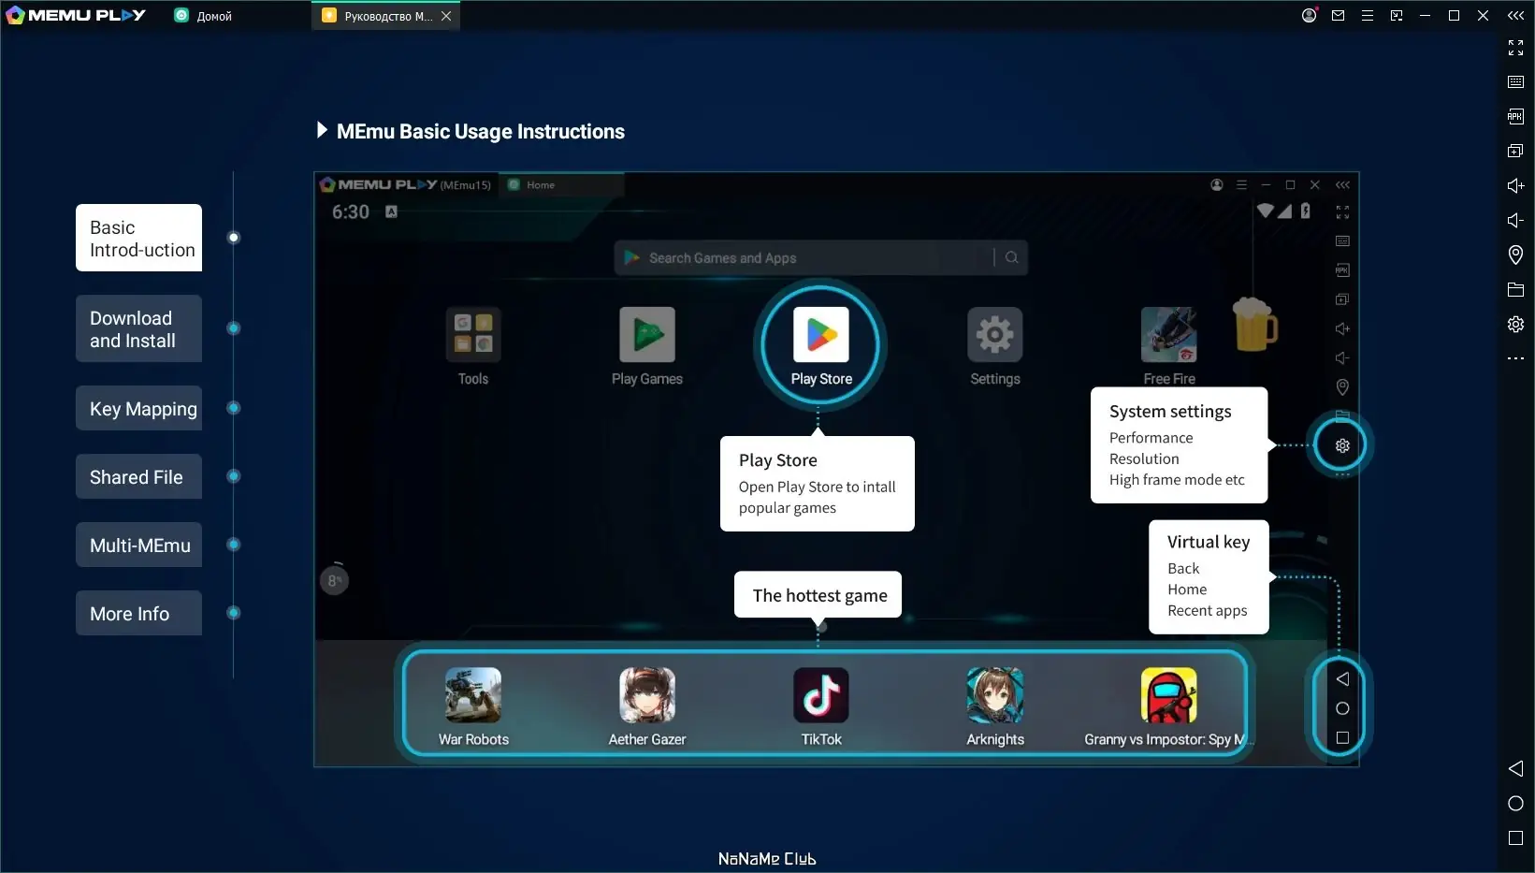View the More Info section
Viewport: 1535px width, 873px height.
pyautogui.click(x=138, y=613)
